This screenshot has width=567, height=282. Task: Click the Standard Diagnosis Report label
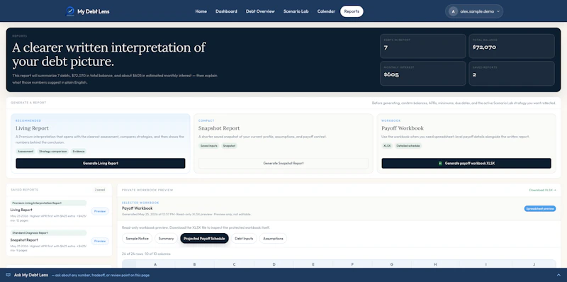point(48,233)
